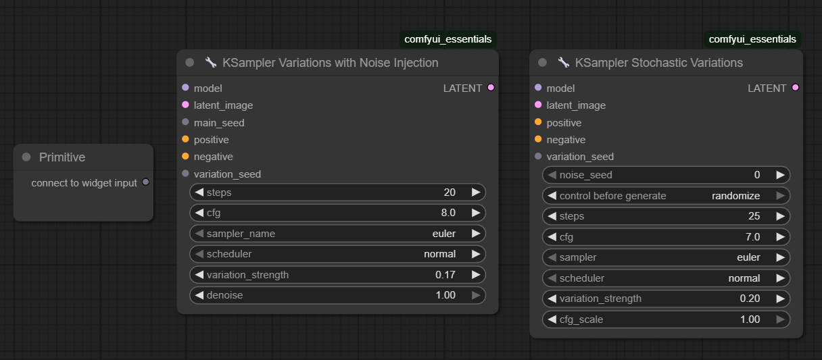Collapse the KSampler Variations with Noise Injection node
This screenshot has width=822, height=360.
pyautogui.click(x=190, y=63)
